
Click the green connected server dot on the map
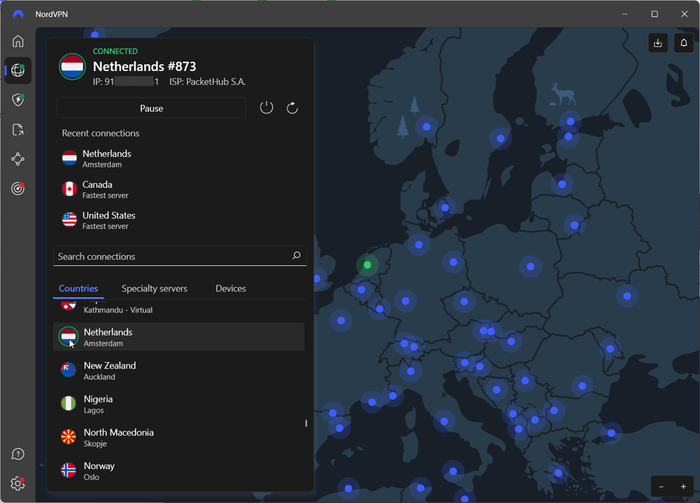(367, 264)
